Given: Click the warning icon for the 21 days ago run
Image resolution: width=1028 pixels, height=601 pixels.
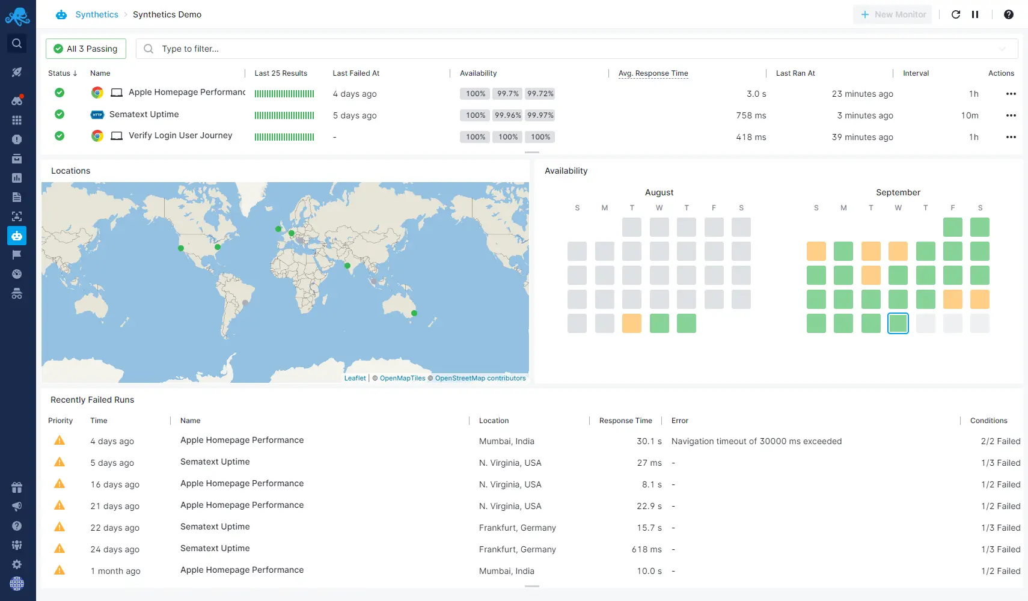Looking at the screenshot, I should coord(60,505).
